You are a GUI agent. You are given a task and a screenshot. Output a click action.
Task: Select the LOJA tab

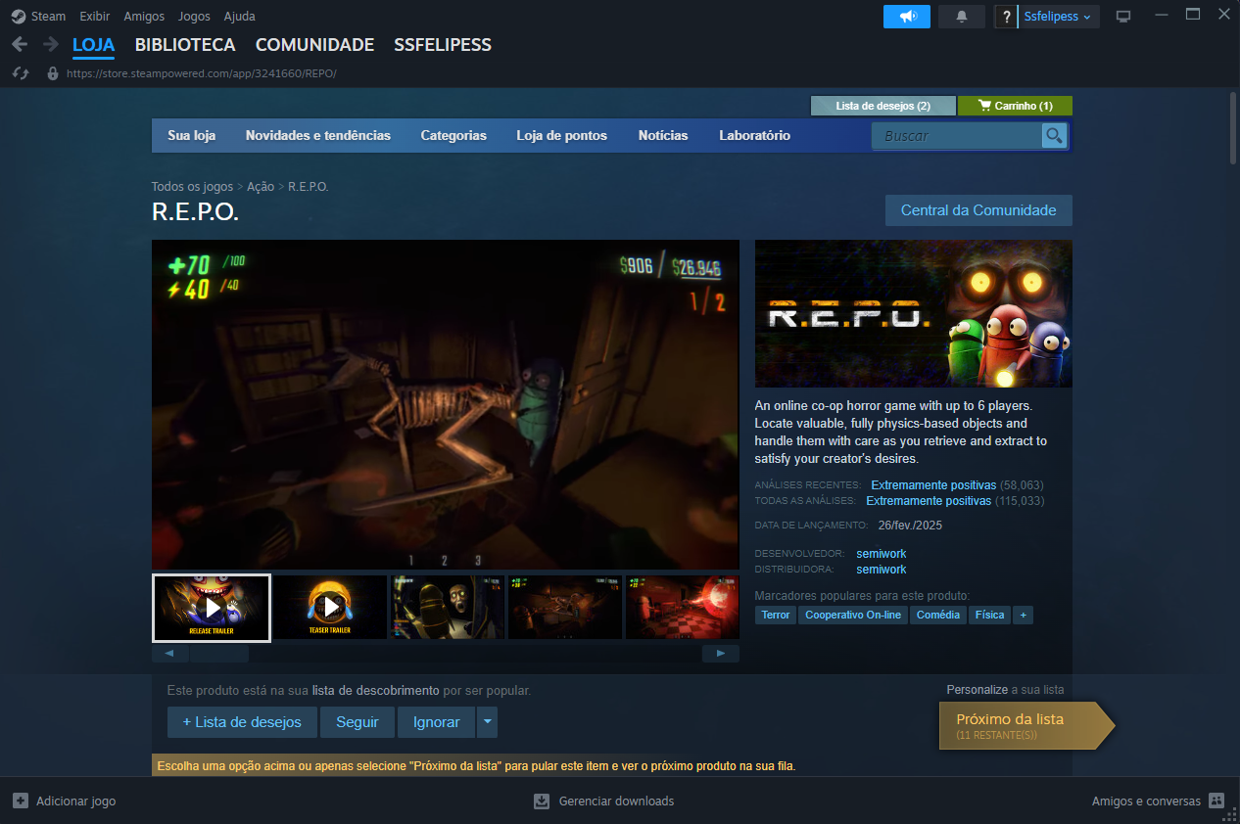[93, 45]
